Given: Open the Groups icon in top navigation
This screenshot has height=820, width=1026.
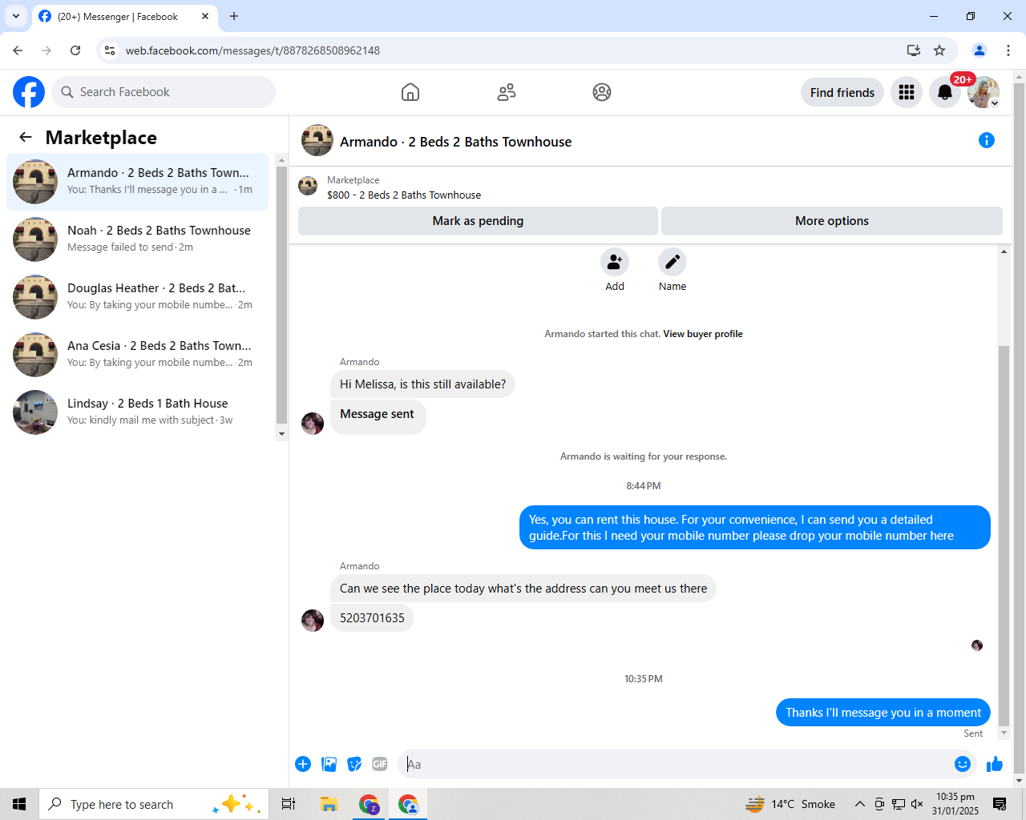Looking at the screenshot, I should tap(602, 92).
